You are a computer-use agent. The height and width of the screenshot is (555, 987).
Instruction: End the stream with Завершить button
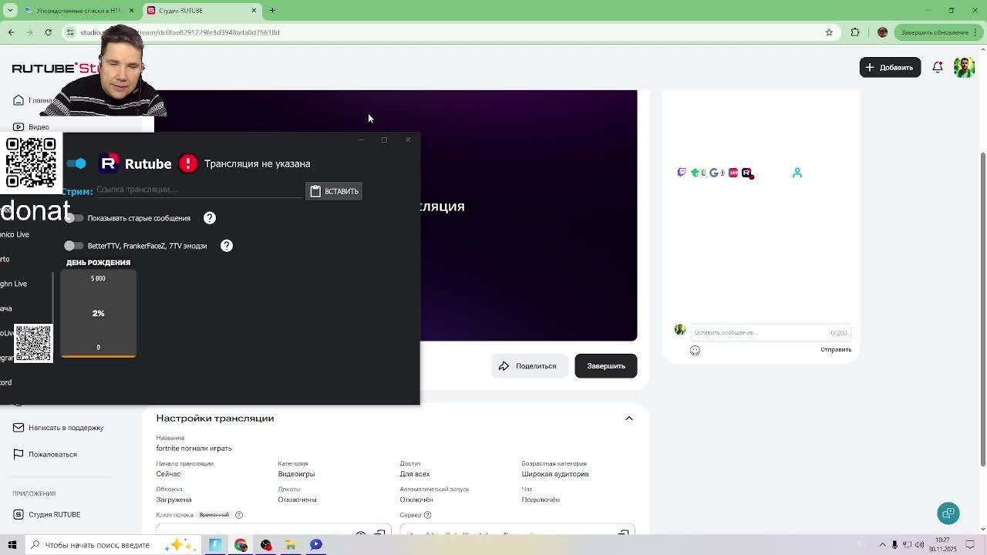pos(606,366)
